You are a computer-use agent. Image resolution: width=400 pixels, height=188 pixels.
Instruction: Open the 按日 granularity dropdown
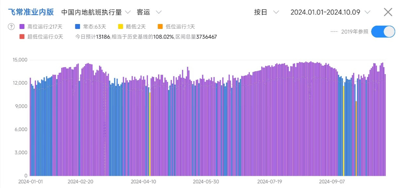click(266, 12)
